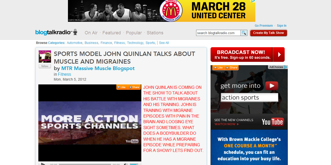The image size is (331, 165).
Task: Open the Stations menu item
Action: (x=155, y=33)
